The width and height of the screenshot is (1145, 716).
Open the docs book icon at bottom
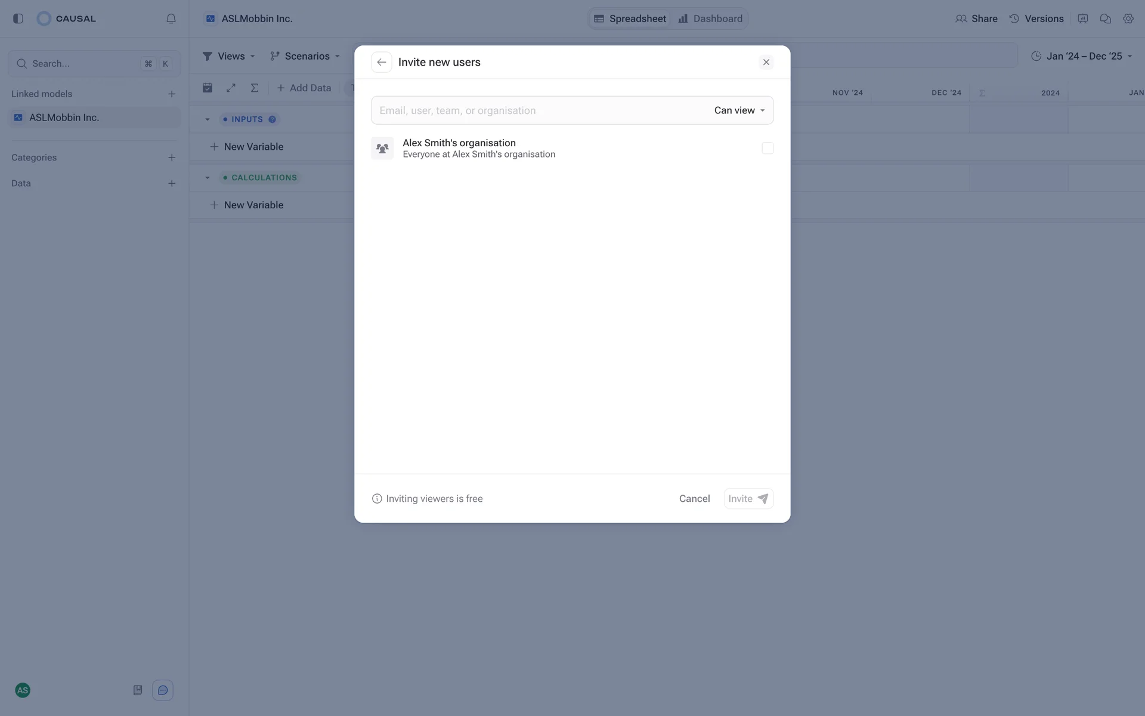(138, 690)
